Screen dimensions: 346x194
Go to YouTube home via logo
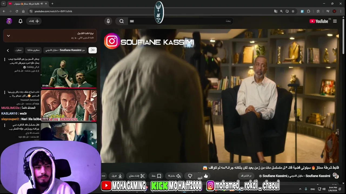pyautogui.click(x=319, y=21)
